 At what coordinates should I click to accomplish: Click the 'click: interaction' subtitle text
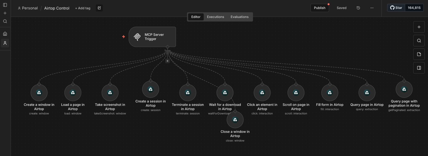tap(262, 114)
